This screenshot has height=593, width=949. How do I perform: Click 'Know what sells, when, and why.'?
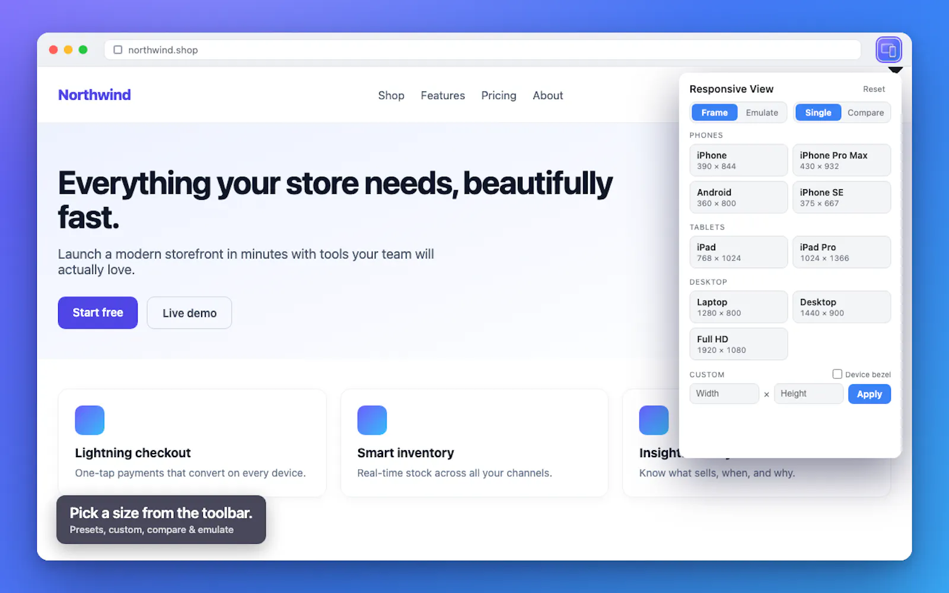click(x=717, y=473)
